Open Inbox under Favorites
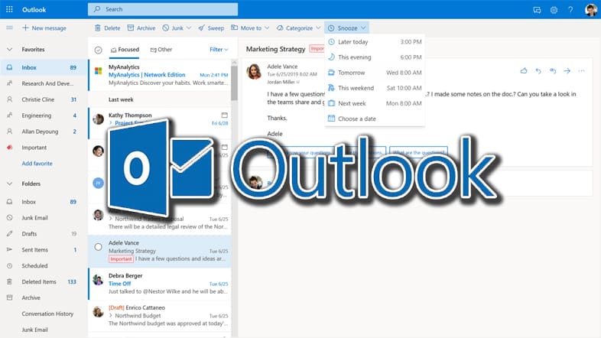 pos(43,67)
